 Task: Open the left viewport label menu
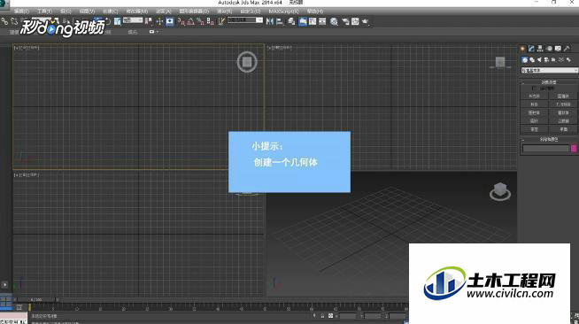tap(27, 174)
